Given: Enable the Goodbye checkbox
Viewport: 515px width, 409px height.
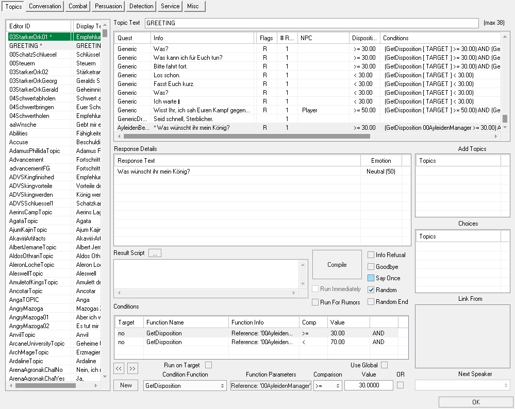Looking at the screenshot, I should point(371,267).
